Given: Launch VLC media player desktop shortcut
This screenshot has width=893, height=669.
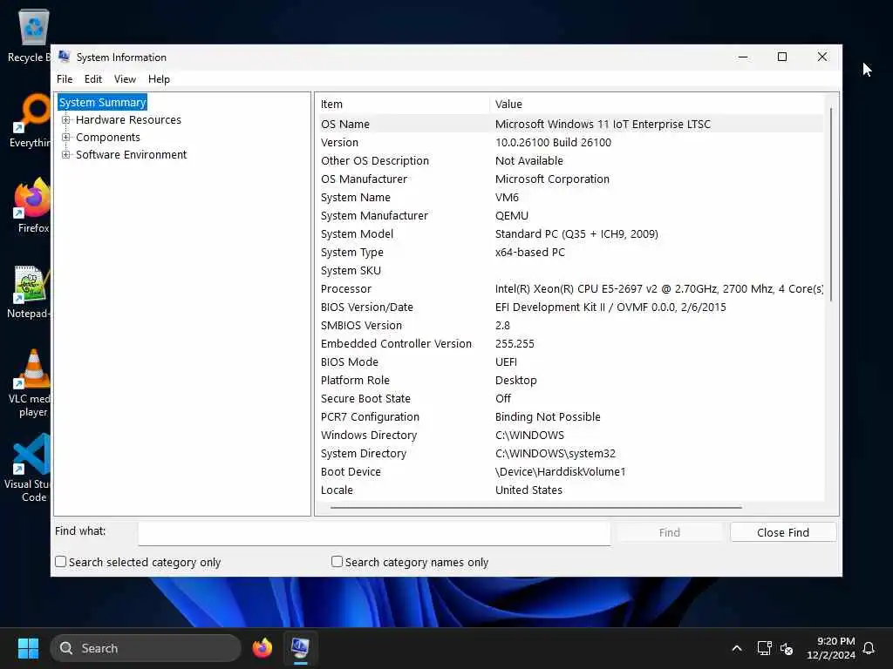Looking at the screenshot, I should point(30,383).
